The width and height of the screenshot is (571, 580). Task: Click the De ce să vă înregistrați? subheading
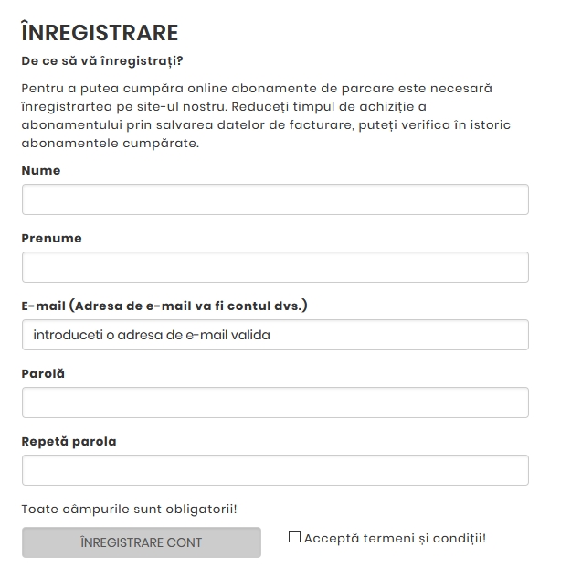[102, 60]
